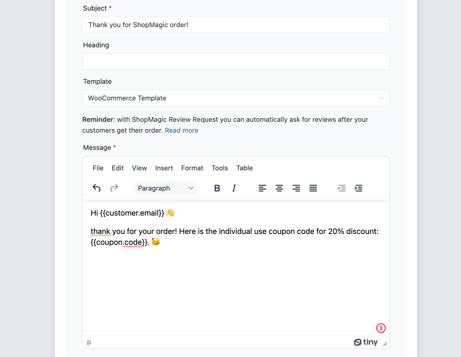The height and width of the screenshot is (357, 461).
Task: Justify the message text
Action: (313, 188)
